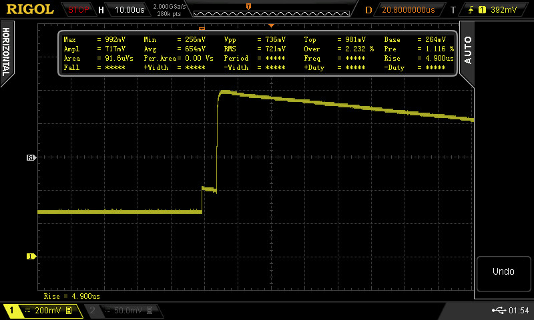The height and width of the screenshot is (320, 534).
Task: Click the orange D delay icon
Action: pos(368,10)
